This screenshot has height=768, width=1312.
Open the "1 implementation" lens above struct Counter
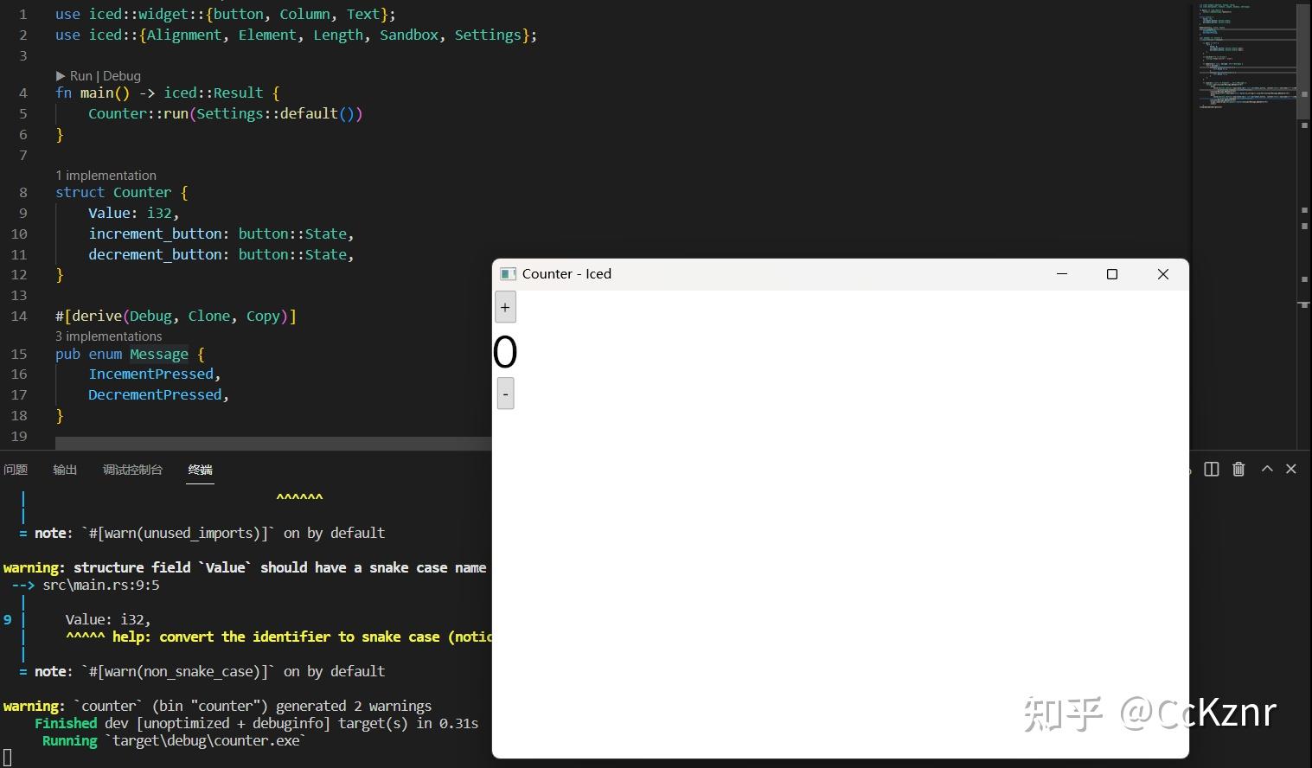click(x=106, y=176)
